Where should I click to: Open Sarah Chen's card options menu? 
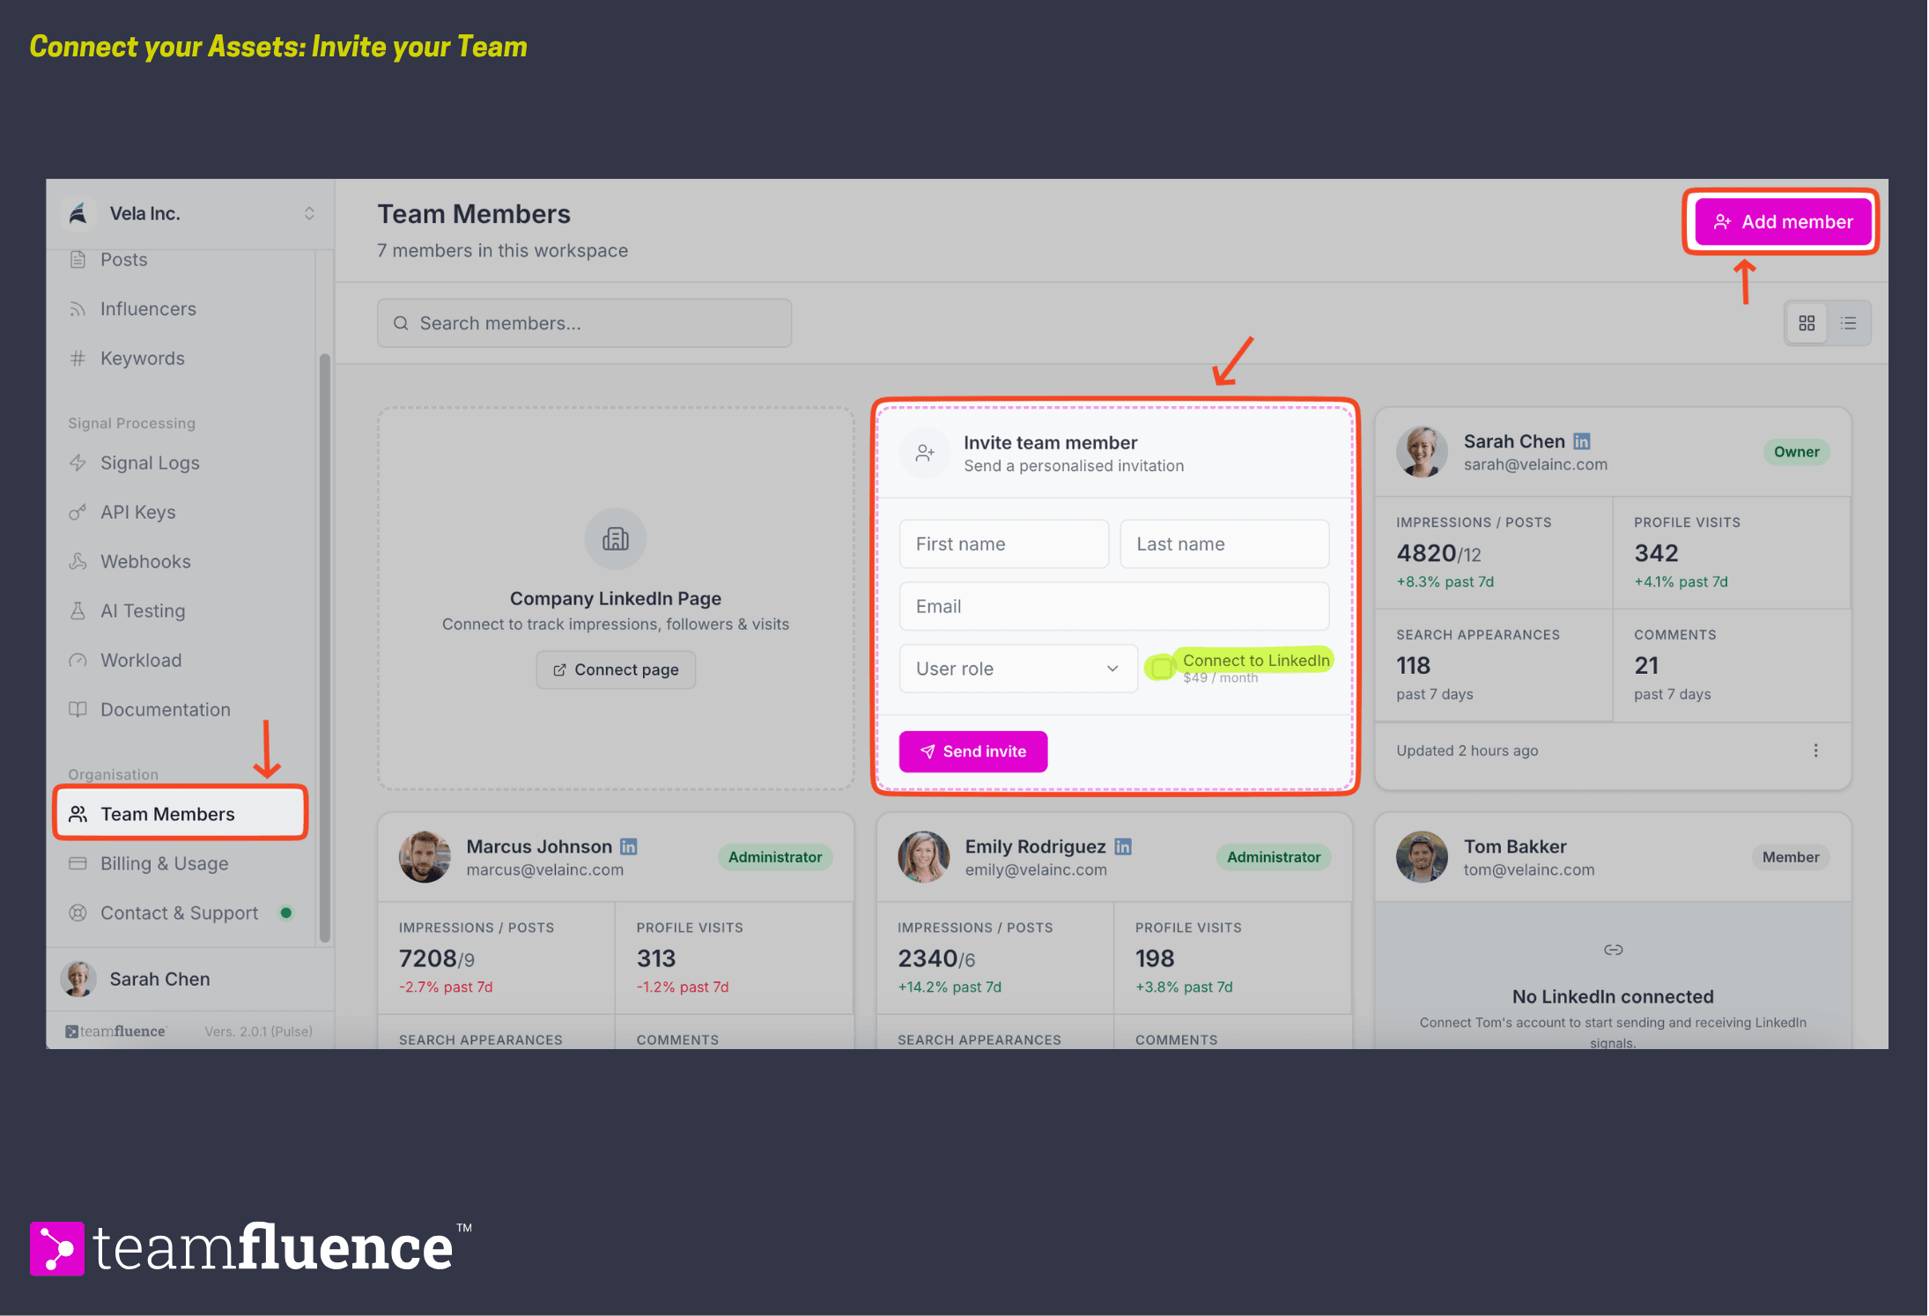pos(1815,750)
